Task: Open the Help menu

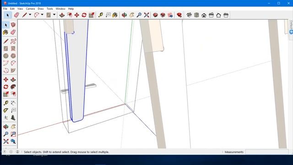Action: point(71,9)
